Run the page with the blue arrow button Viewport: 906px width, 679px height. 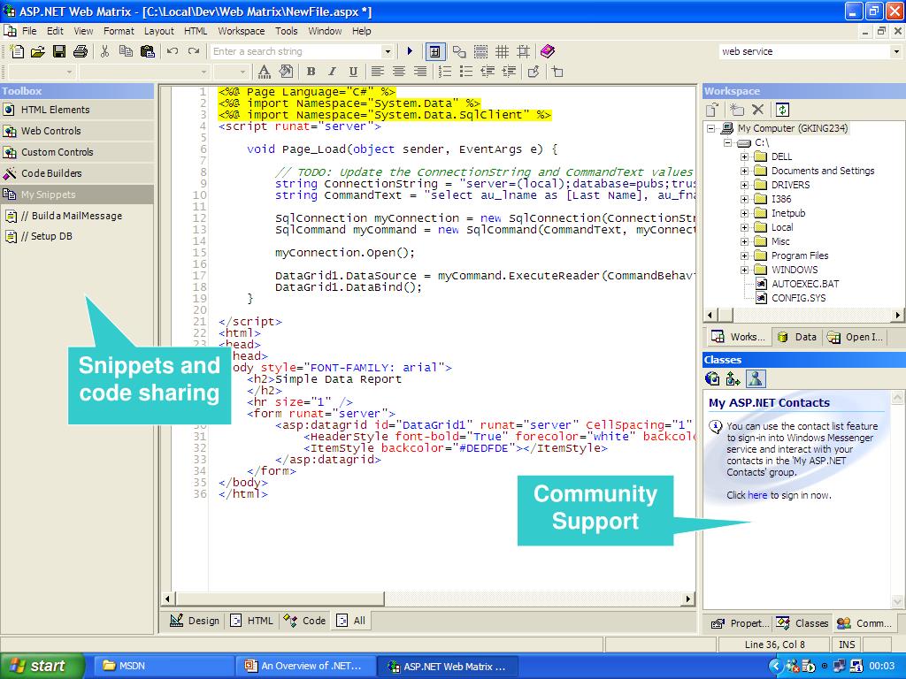click(x=410, y=51)
